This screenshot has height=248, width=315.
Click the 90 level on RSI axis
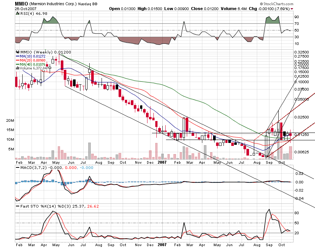pos(297,17)
